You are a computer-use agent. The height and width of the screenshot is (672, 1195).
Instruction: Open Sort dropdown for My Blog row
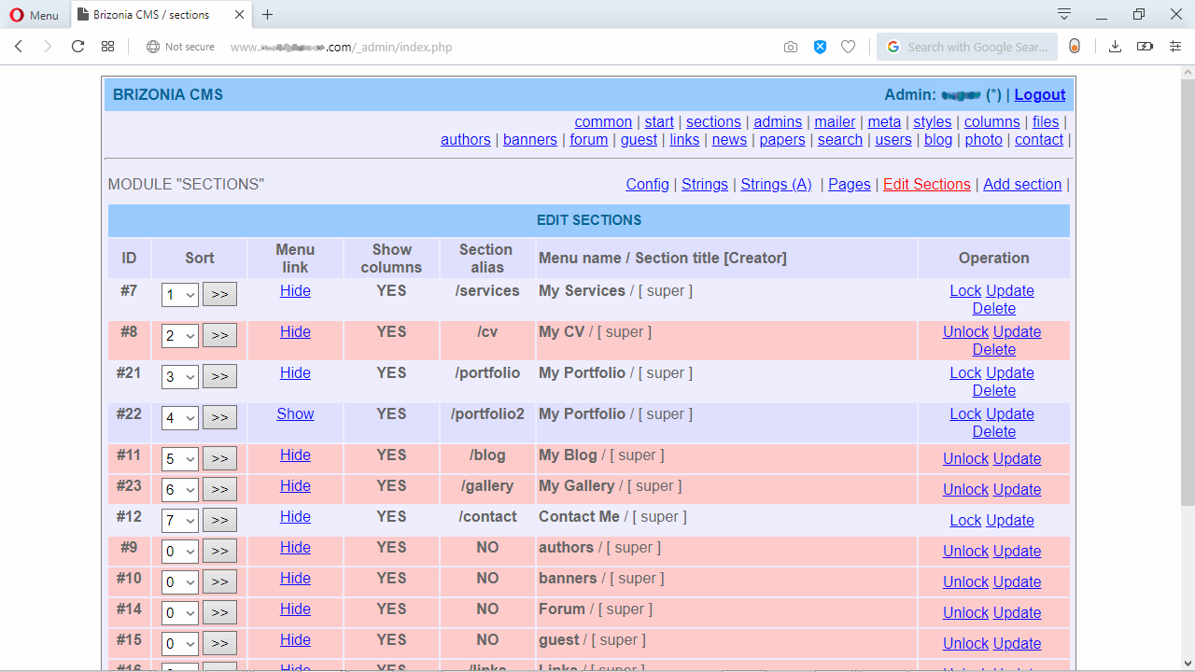click(x=180, y=459)
